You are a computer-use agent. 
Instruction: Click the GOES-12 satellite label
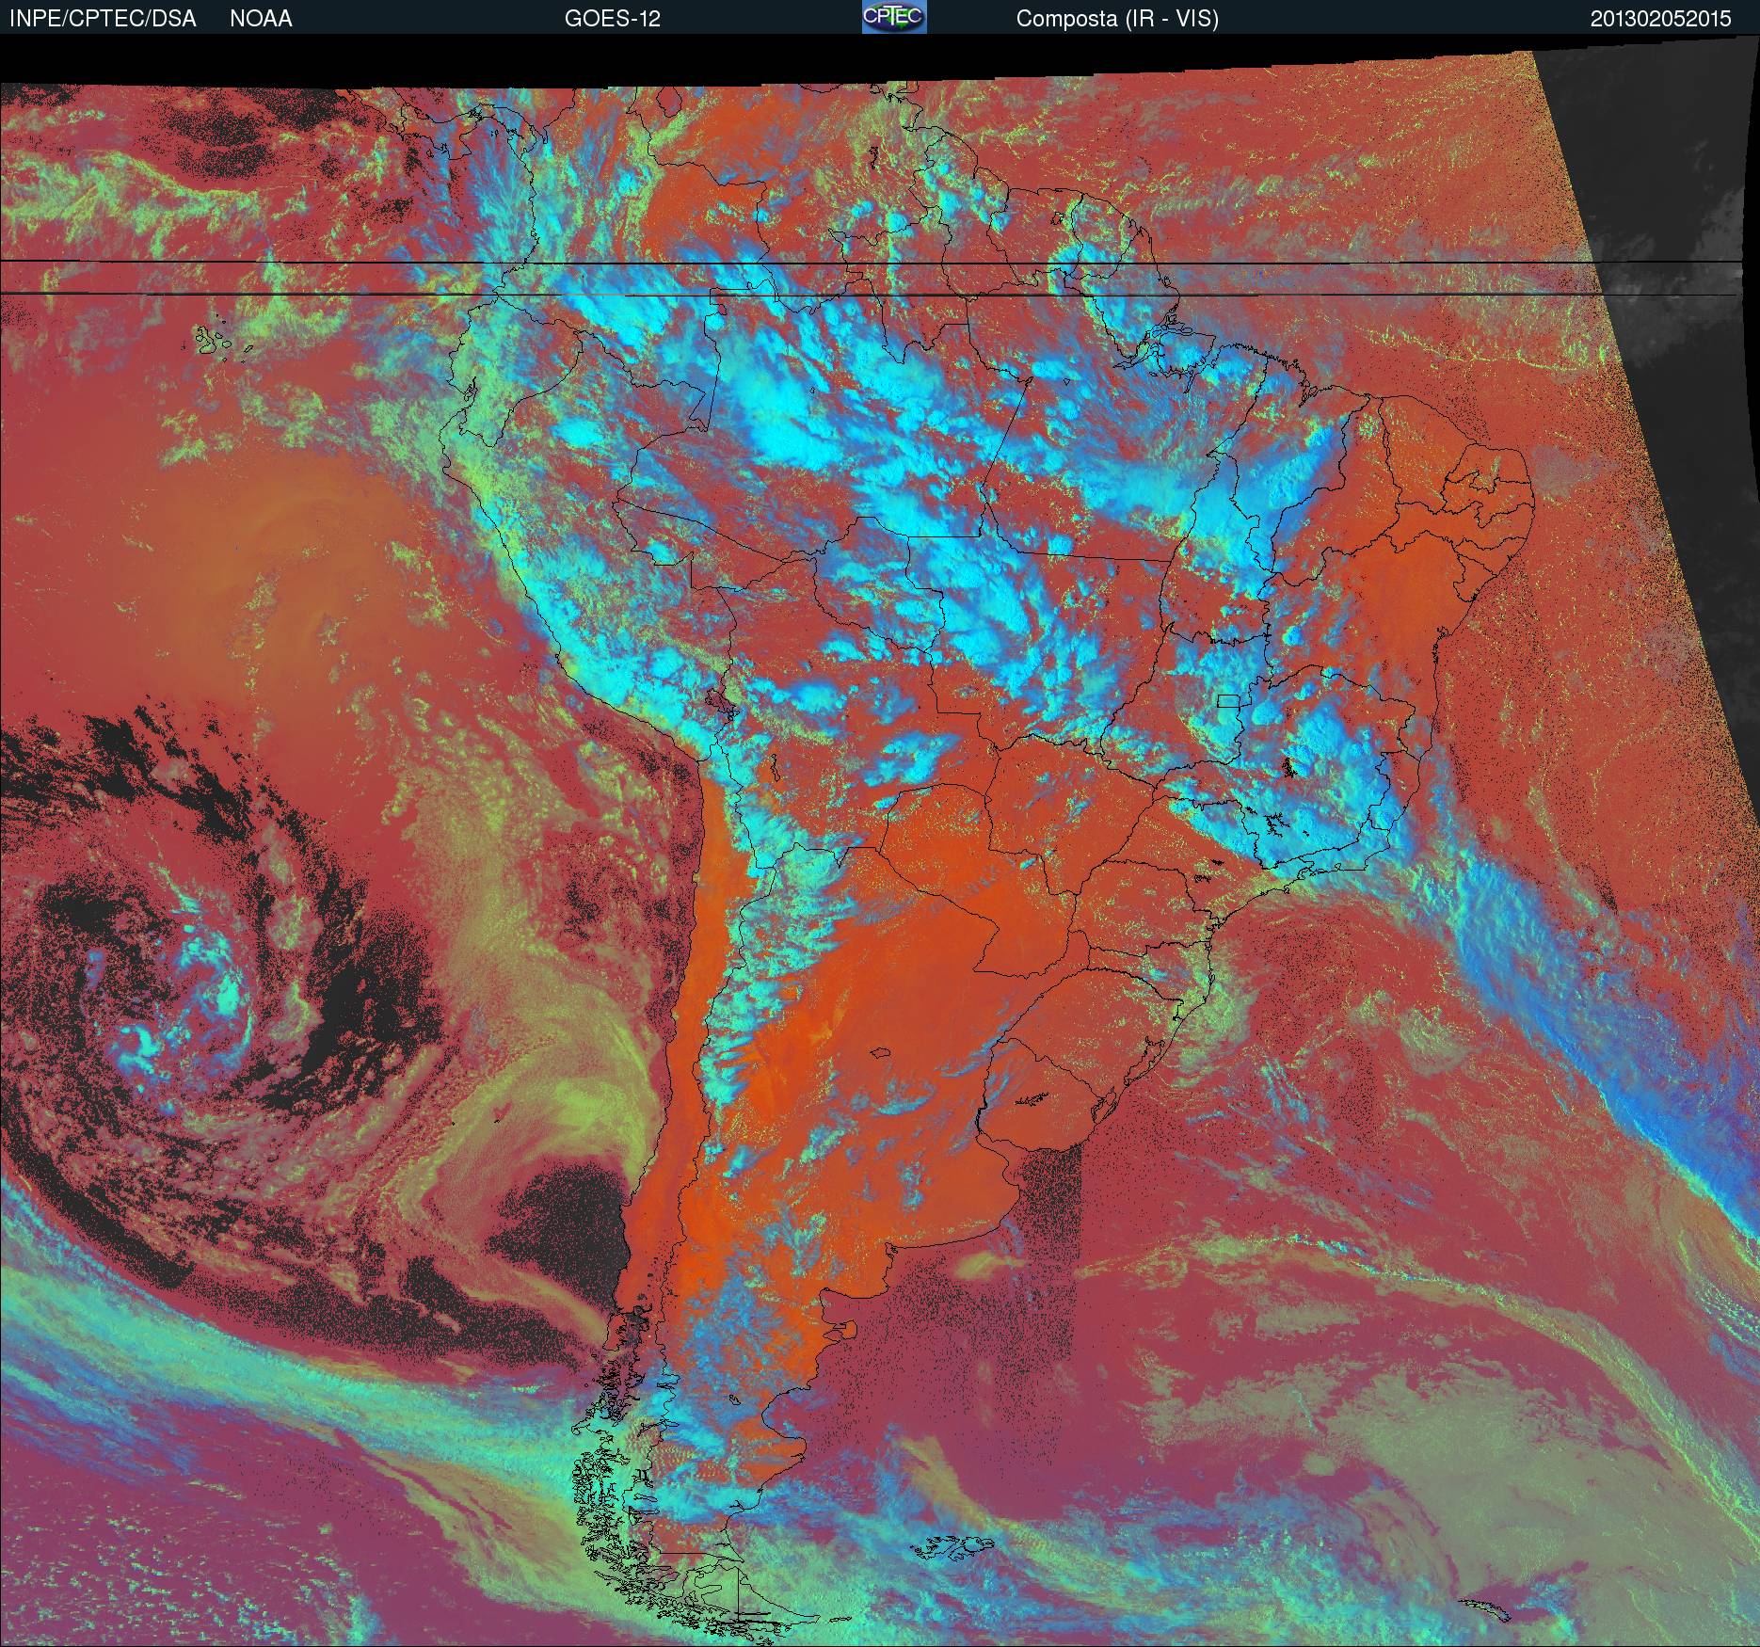coord(613,19)
